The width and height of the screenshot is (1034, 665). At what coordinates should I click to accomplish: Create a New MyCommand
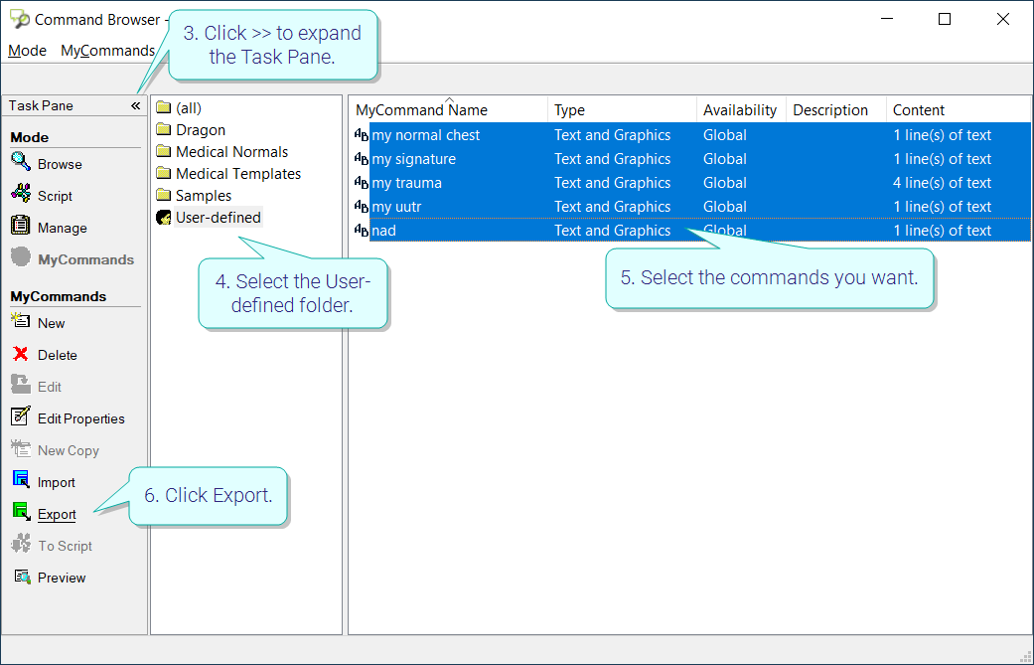coord(51,323)
